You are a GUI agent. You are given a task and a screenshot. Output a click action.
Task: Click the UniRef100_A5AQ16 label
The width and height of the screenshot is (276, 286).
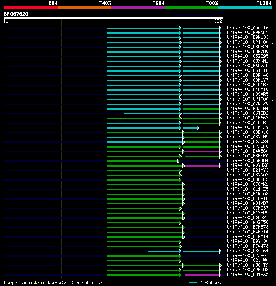248,28
